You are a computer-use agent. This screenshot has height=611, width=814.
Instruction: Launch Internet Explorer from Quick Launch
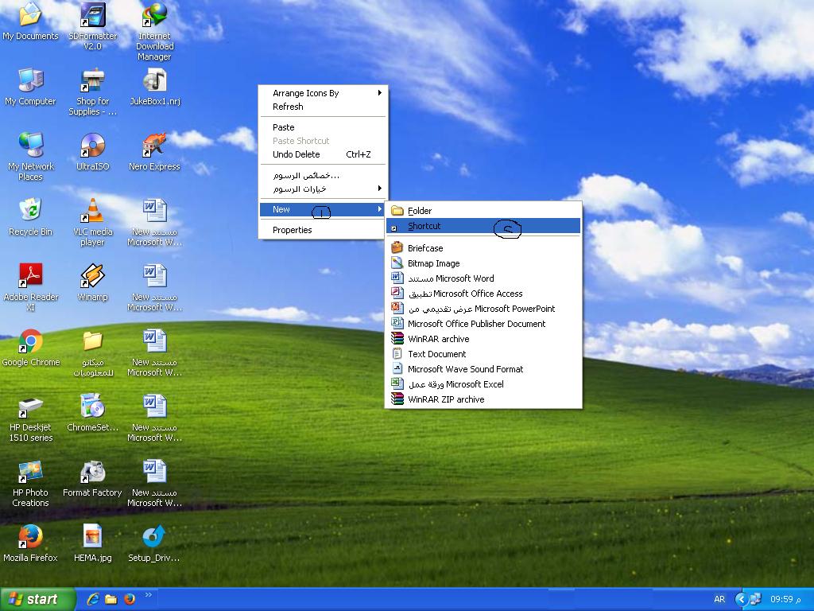pyautogui.click(x=93, y=599)
